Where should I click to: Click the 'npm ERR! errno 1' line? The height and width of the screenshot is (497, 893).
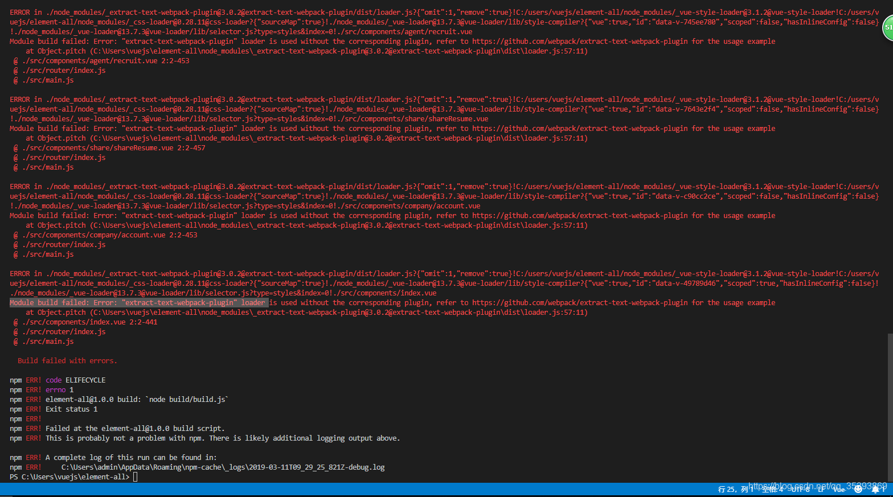[x=42, y=390]
